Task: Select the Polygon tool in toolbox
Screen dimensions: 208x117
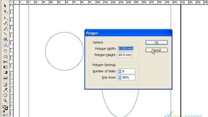Action: pos(5,44)
